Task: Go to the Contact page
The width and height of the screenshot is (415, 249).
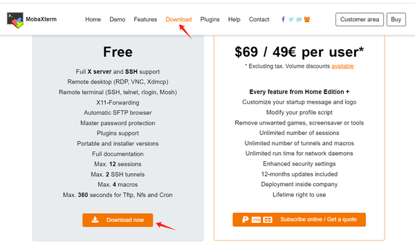Action: (x=259, y=19)
